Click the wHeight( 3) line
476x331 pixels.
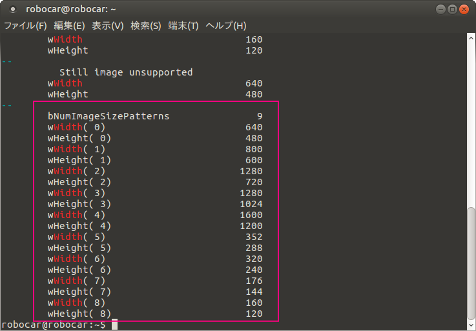pyautogui.click(x=155, y=204)
